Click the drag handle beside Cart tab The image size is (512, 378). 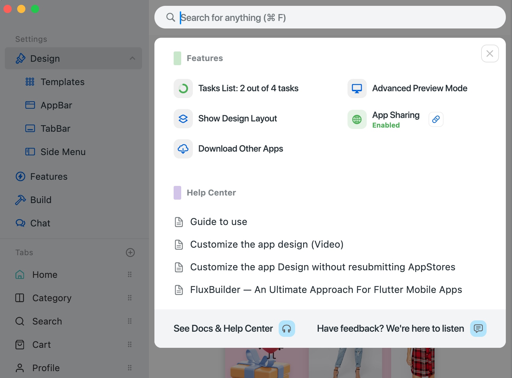130,344
